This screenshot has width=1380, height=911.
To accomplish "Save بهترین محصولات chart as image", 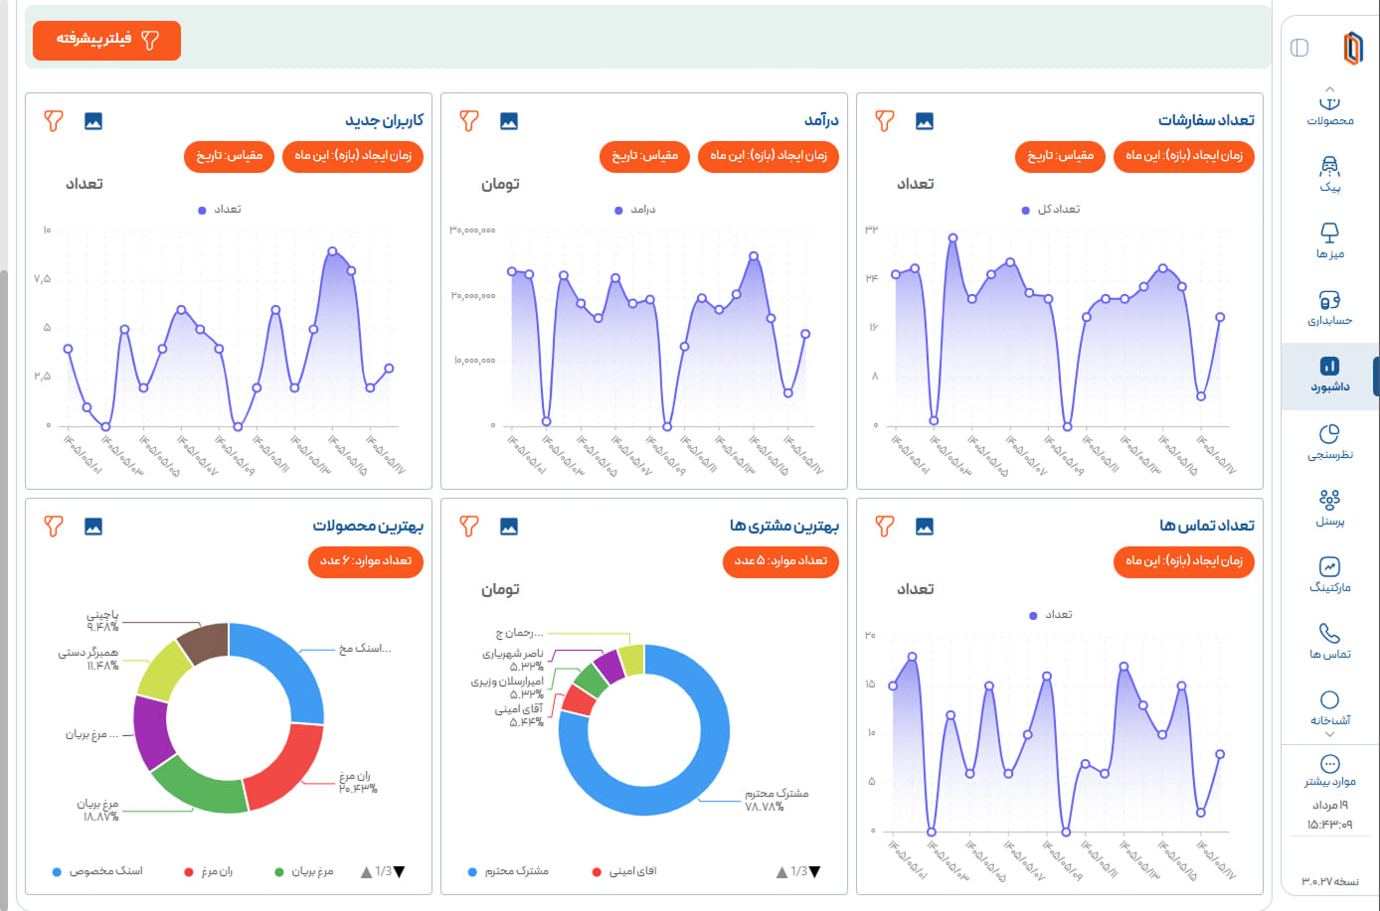I will (x=93, y=527).
